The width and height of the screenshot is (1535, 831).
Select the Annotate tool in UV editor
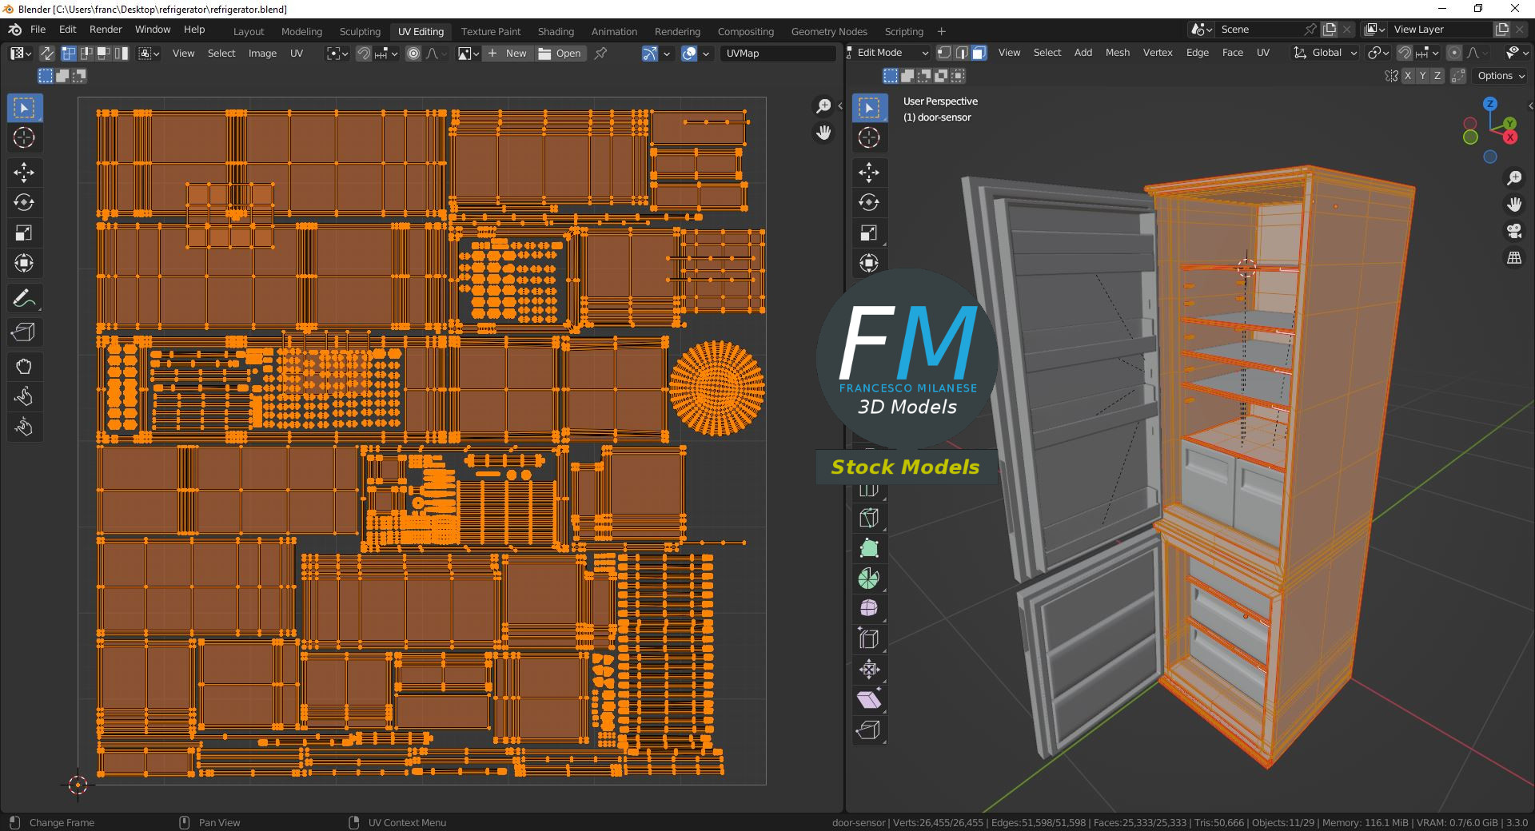[23, 299]
